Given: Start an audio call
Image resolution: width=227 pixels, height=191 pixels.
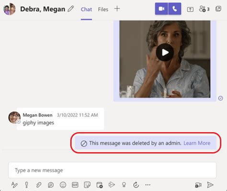Looking at the screenshot, I should click(x=175, y=9).
